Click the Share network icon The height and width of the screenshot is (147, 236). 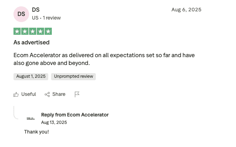tap(47, 94)
